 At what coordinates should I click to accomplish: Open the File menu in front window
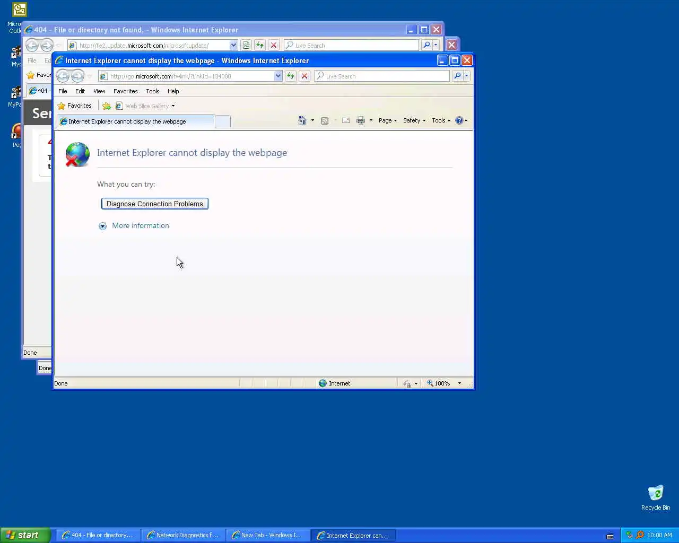(x=63, y=91)
